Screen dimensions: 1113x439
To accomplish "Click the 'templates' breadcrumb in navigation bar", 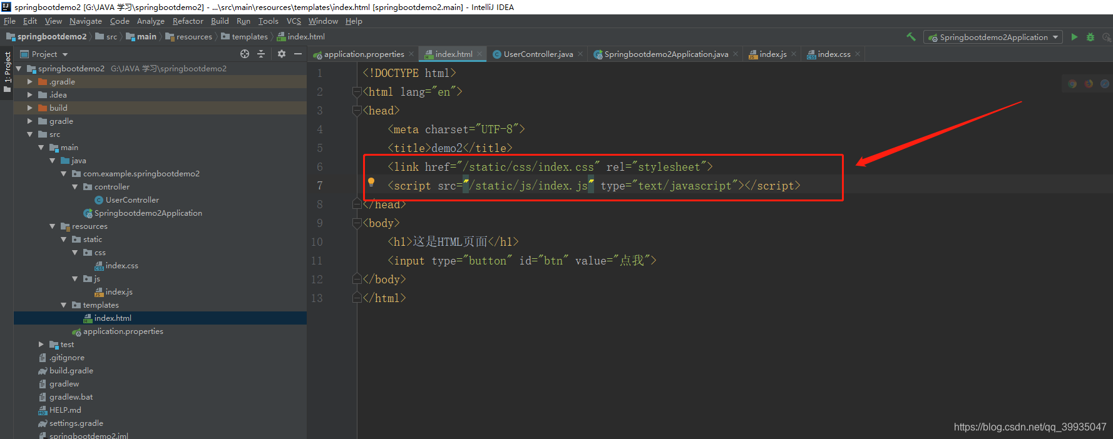I will point(245,37).
